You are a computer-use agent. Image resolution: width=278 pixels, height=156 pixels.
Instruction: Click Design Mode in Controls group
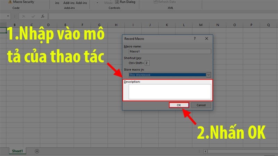click(108, 2)
